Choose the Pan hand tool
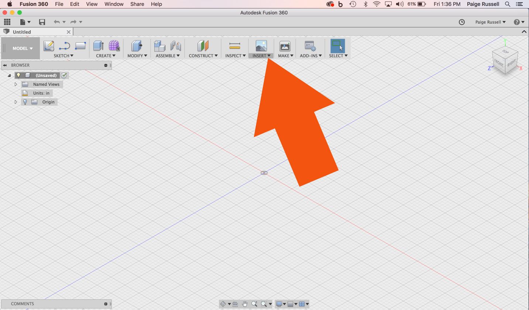 (245, 304)
